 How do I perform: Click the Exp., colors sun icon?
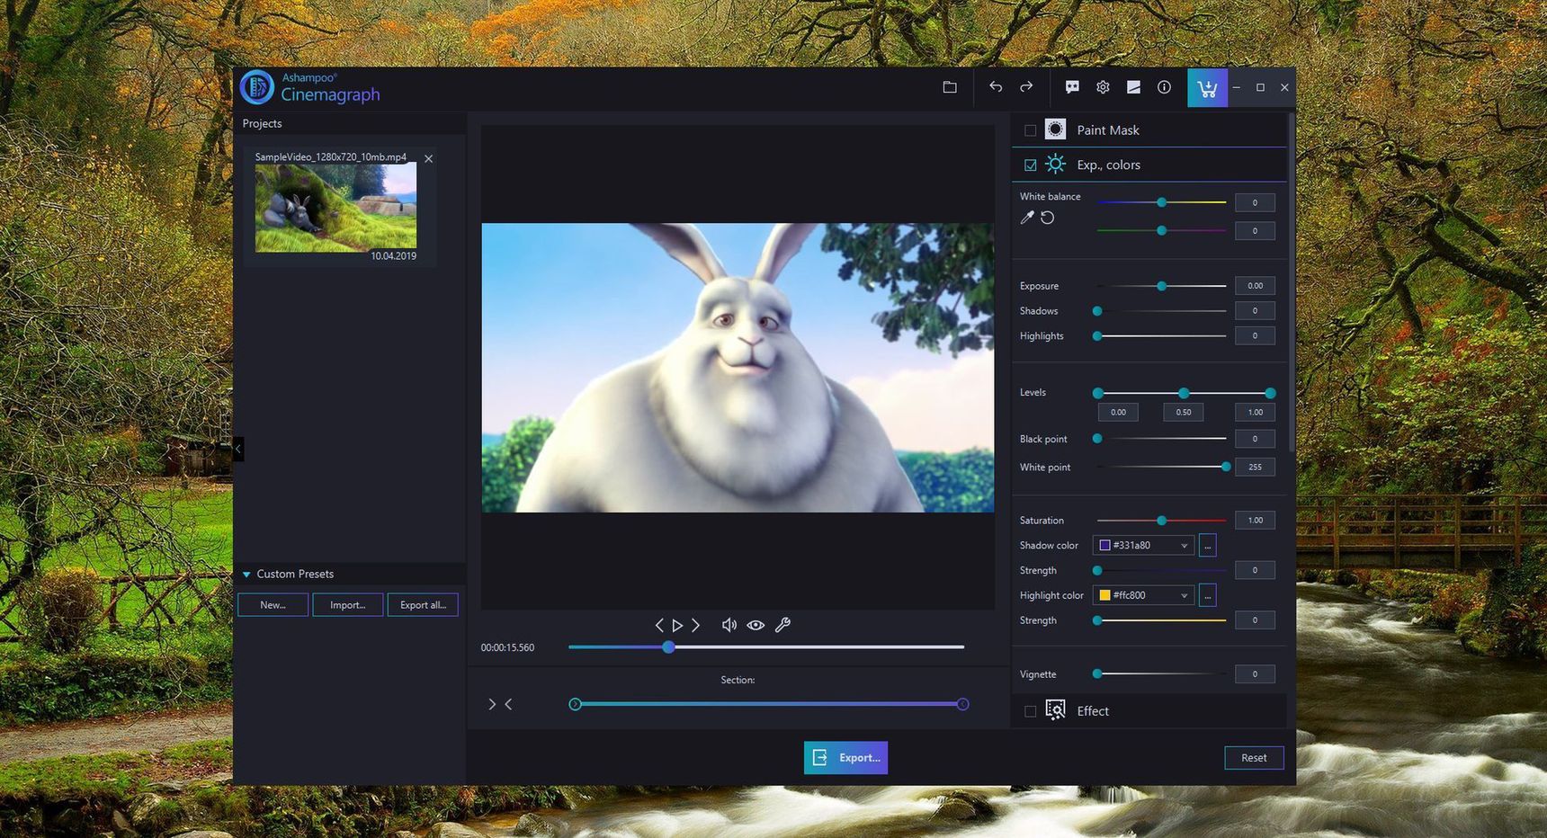(1056, 165)
